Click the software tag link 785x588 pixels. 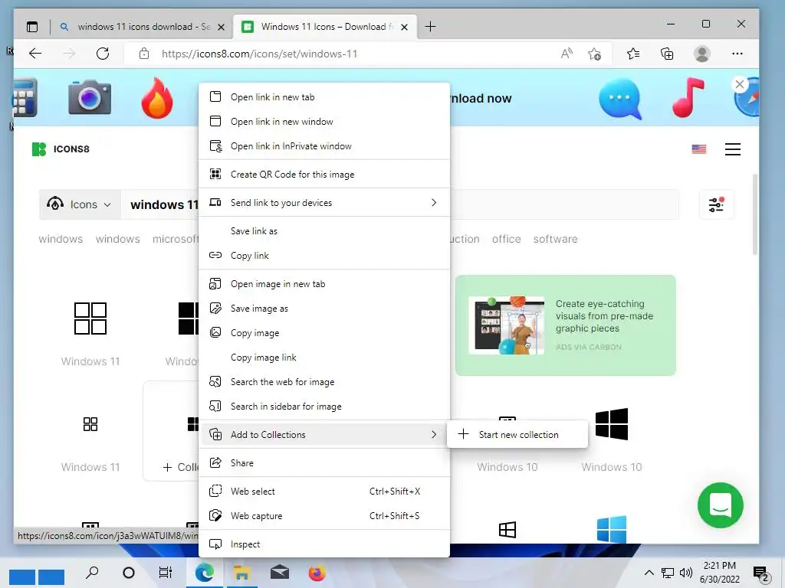click(555, 239)
